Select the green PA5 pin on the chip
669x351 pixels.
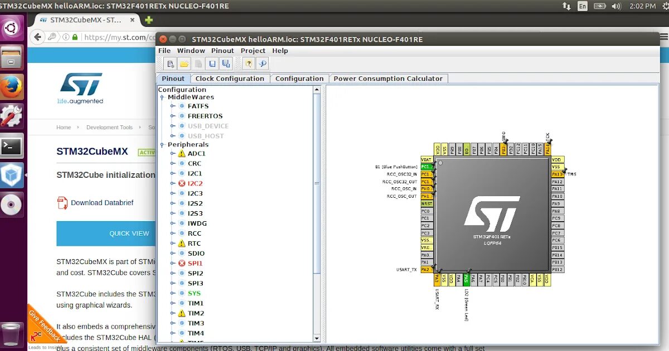point(466,280)
